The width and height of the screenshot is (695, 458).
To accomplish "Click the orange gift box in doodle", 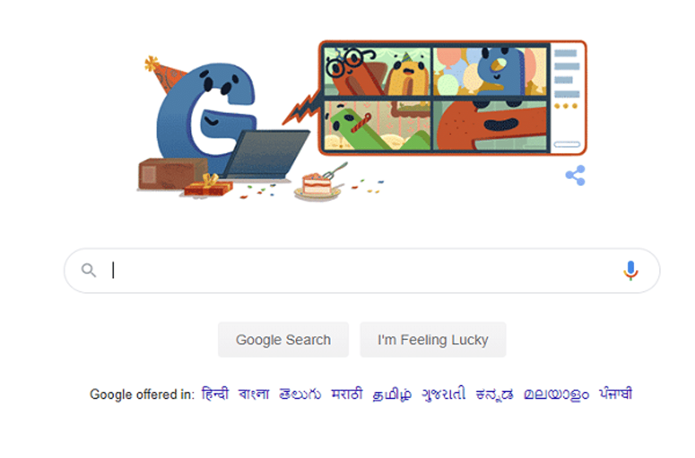I will [208, 186].
